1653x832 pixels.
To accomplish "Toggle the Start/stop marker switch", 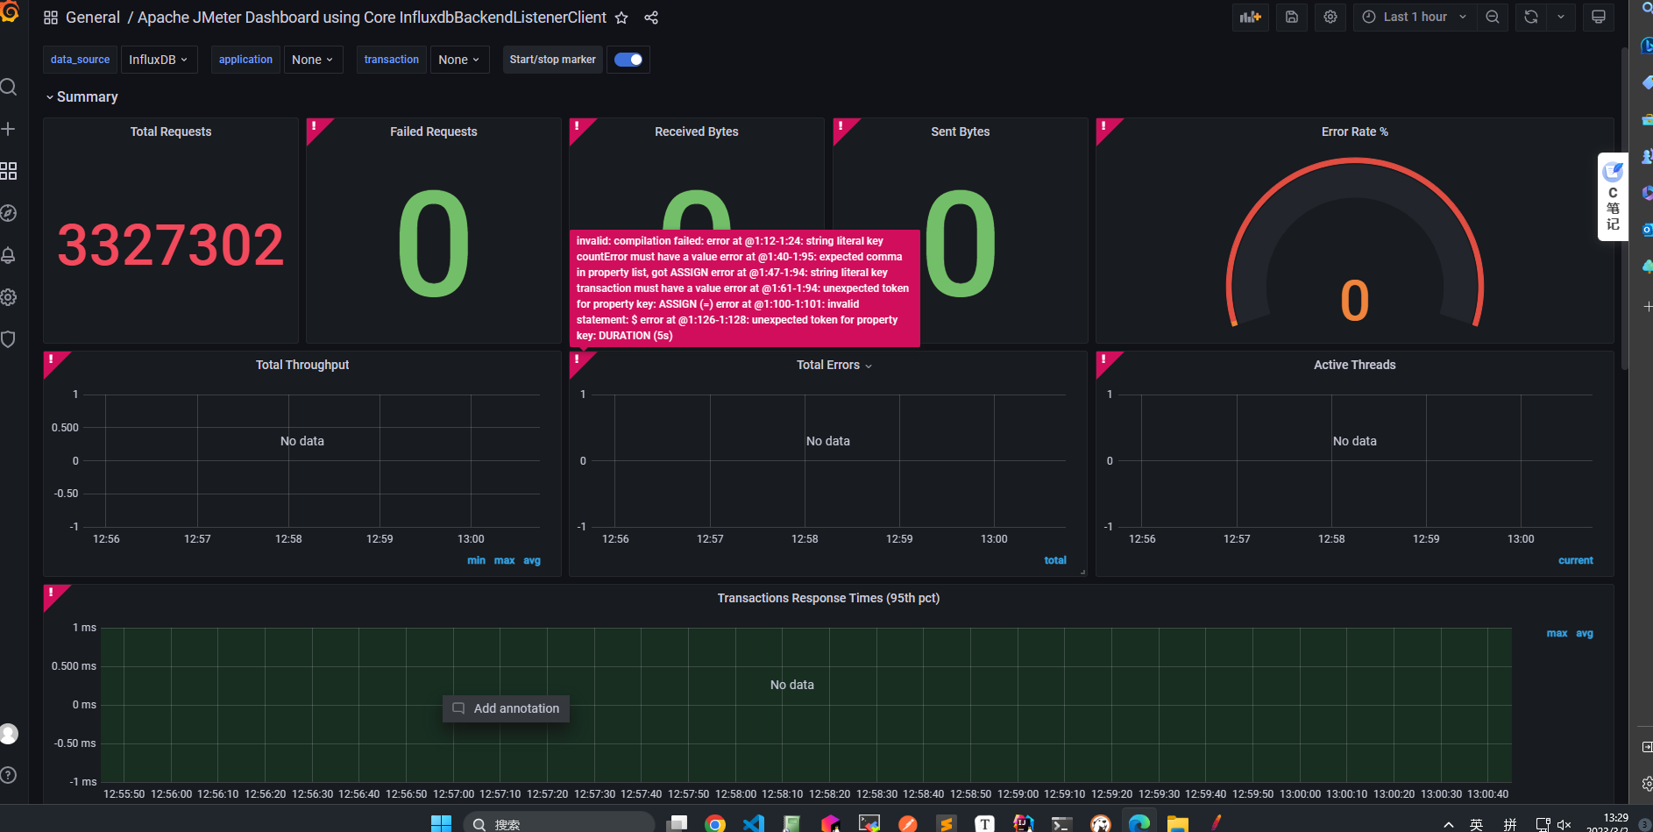I will (x=628, y=60).
